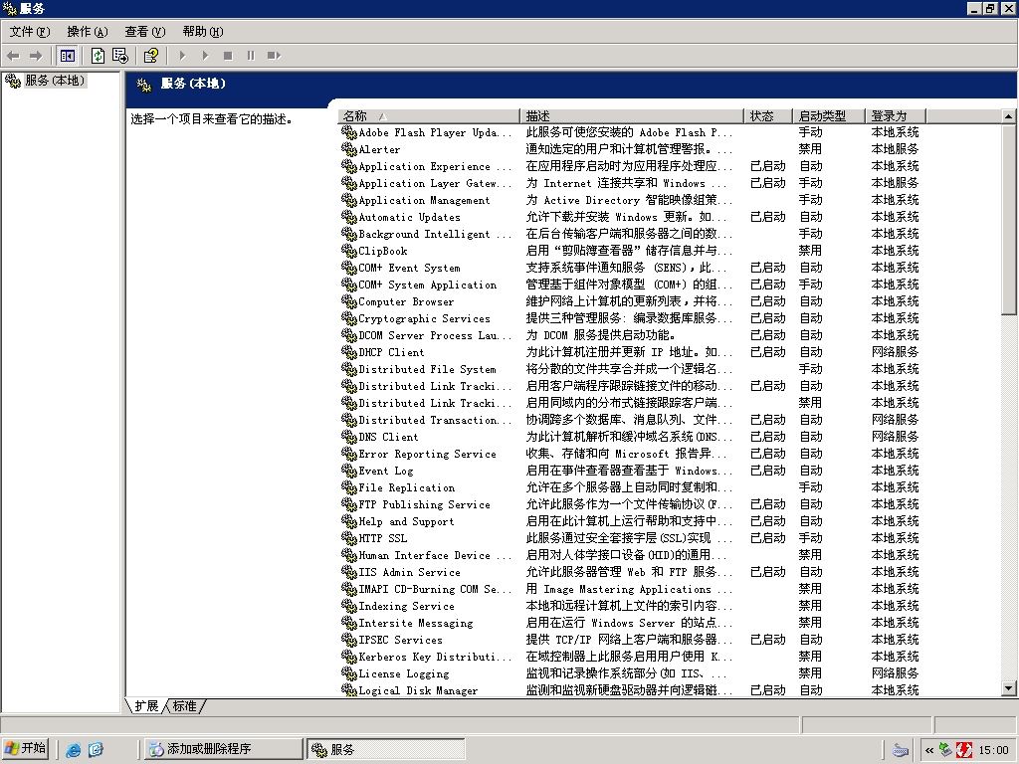This screenshot has height=764, width=1019.
Task: Click the Back arrow toolbar icon
Action: click(13, 56)
